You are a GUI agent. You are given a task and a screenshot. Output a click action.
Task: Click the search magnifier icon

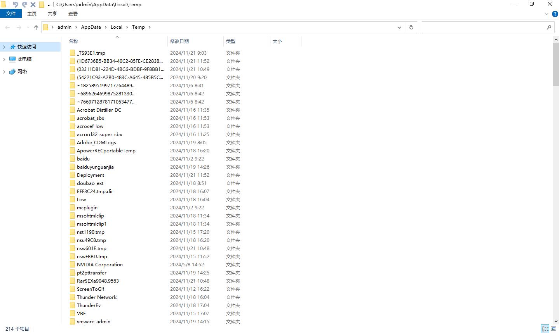coord(549,27)
